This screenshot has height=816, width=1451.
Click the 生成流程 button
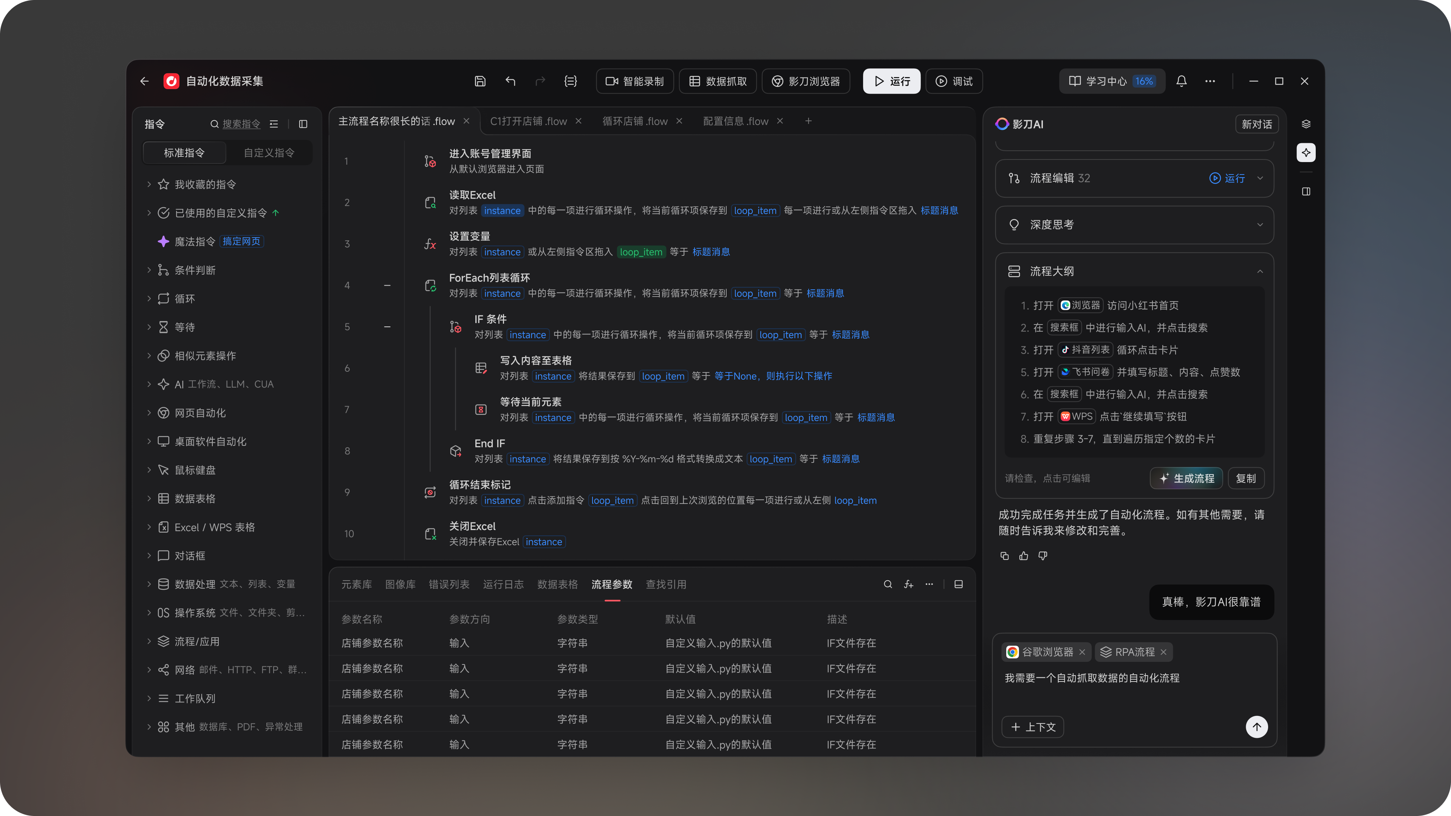[x=1186, y=478]
